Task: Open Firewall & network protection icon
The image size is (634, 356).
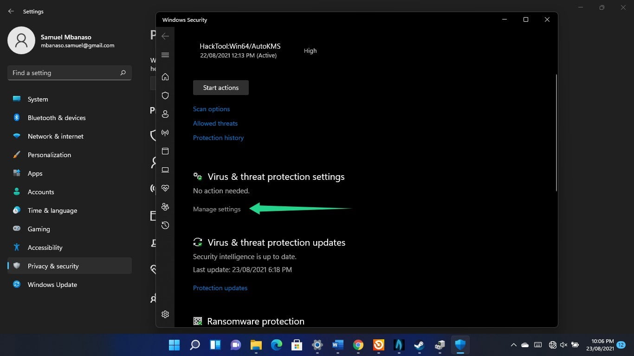Action: click(165, 133)
